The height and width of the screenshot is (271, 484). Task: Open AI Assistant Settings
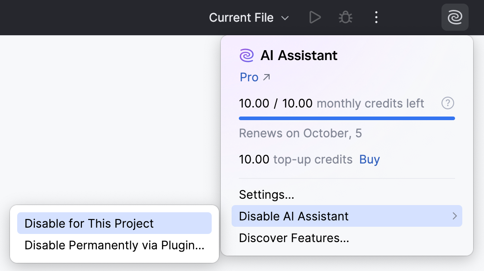tap(266, 195)
